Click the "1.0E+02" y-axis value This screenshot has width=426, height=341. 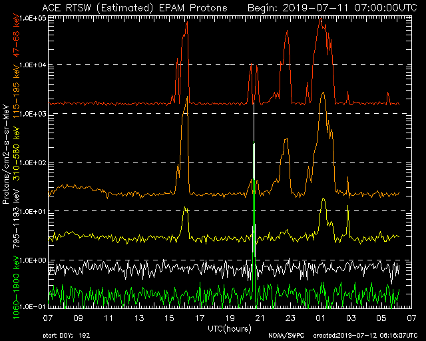point(33,163)
